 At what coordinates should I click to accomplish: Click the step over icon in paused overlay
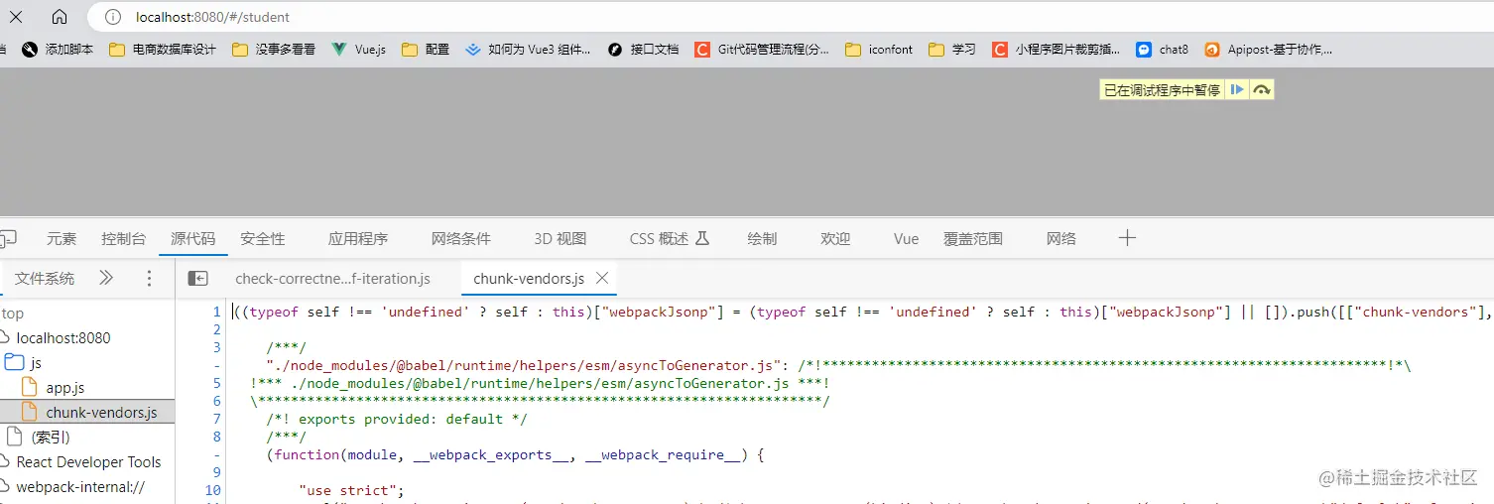1261,89
